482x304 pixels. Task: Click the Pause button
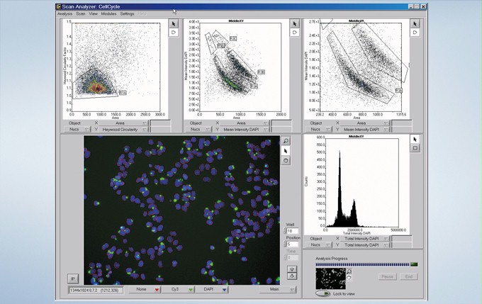coord(387,276)
